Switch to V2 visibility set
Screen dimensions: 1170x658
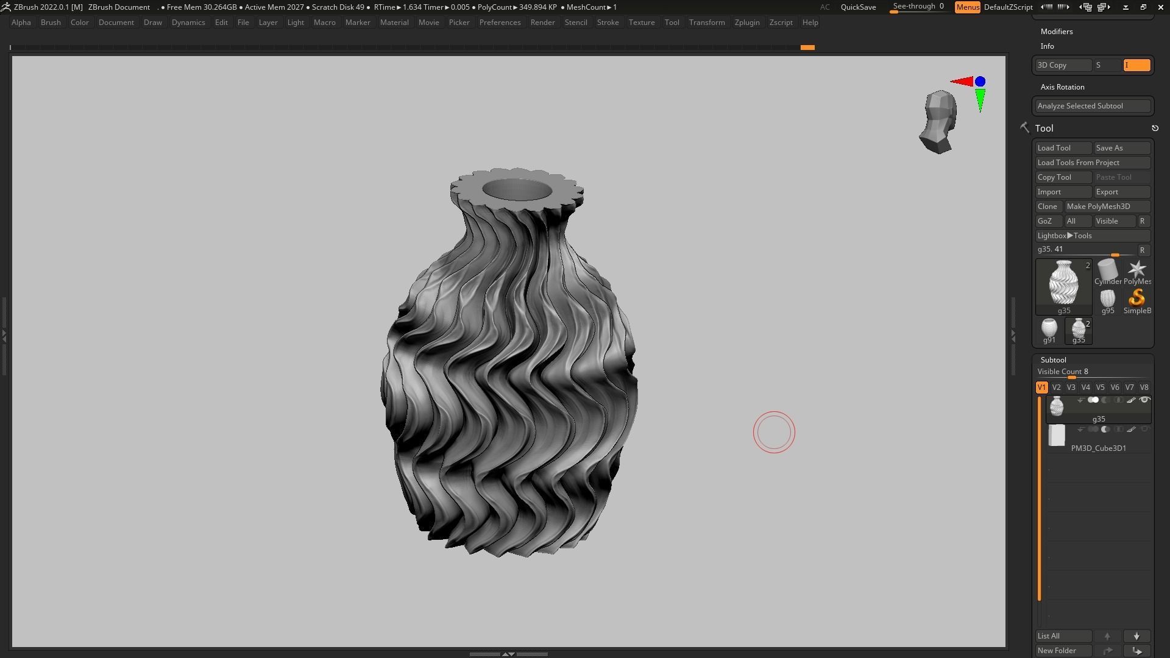click(x=1056, y=387)
